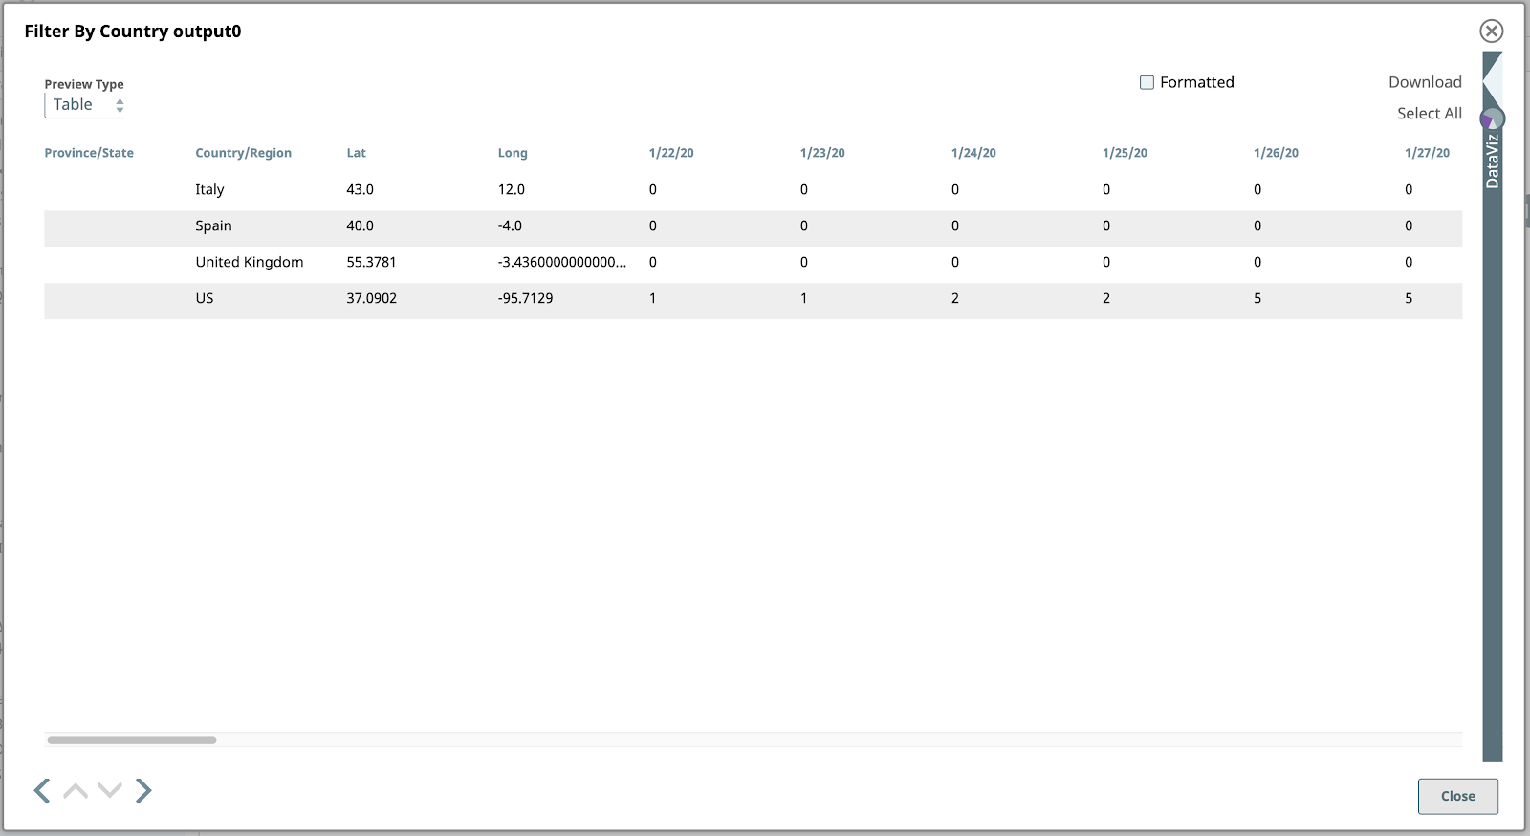Click the 1/23/20 column header

822,153
